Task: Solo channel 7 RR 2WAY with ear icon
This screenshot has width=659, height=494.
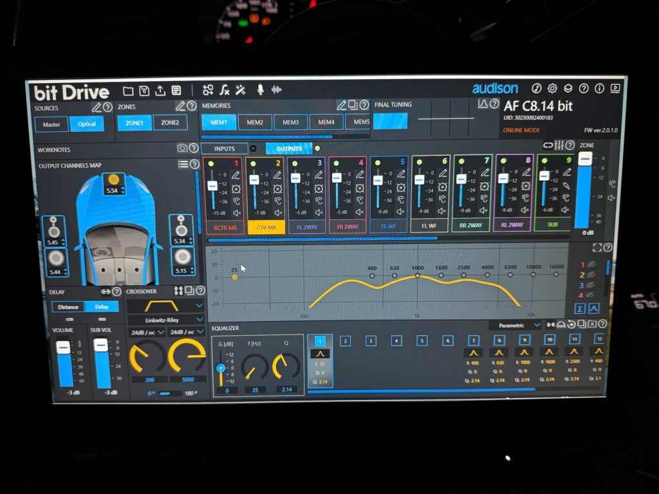Action: 484,198
